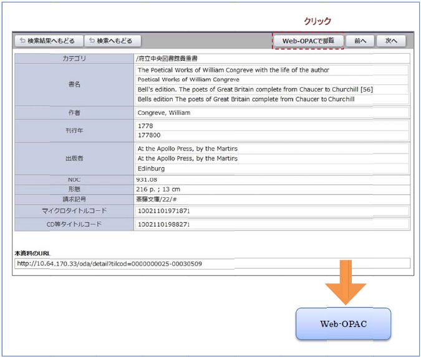Select the series title ending with '[56]'
This screenshot has width=421, height=357.
[255, 89]
